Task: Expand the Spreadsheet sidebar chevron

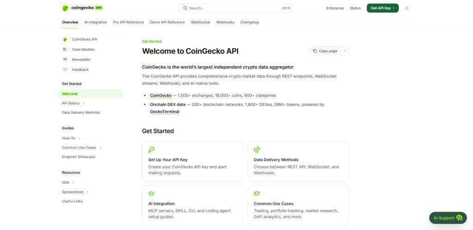Action: click(87, 192)
